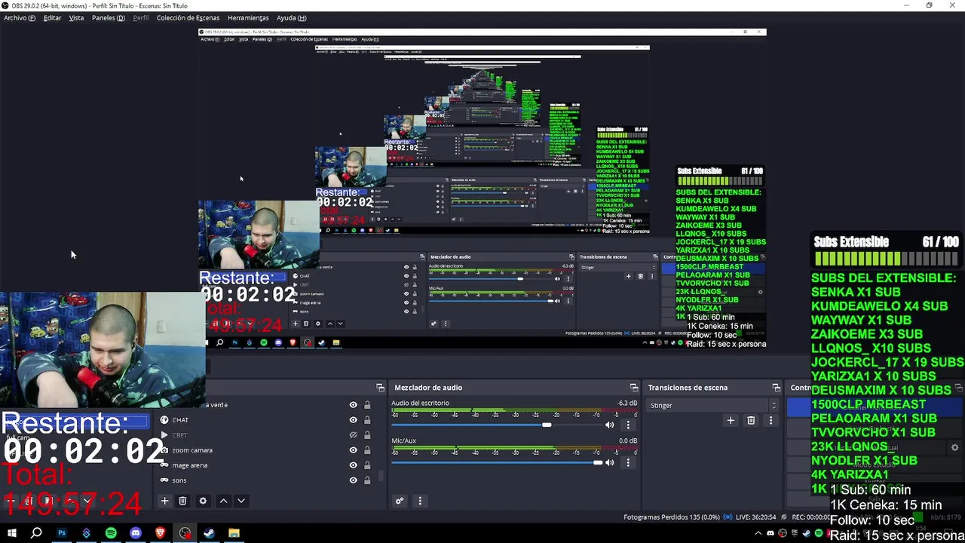The height and width of the screenshot is (543, 965).
Task: Float the Transiciones de escena panel
Action: [776, 388]
